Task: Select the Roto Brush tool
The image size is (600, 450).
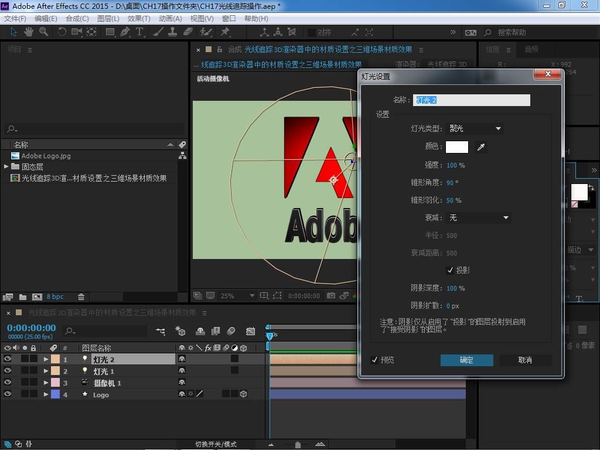Action: [206, 32]
